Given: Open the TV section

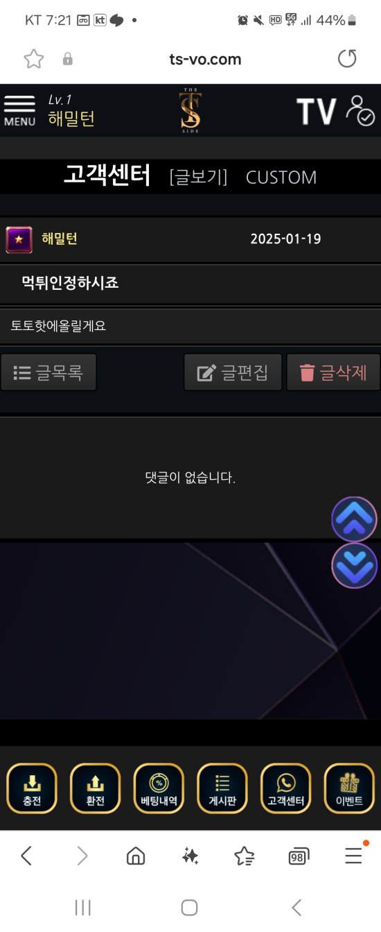Looking at the screenshot, I should (x=316, y=111).
